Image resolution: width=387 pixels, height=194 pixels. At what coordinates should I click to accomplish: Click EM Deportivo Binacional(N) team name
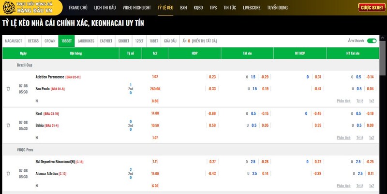55,162
